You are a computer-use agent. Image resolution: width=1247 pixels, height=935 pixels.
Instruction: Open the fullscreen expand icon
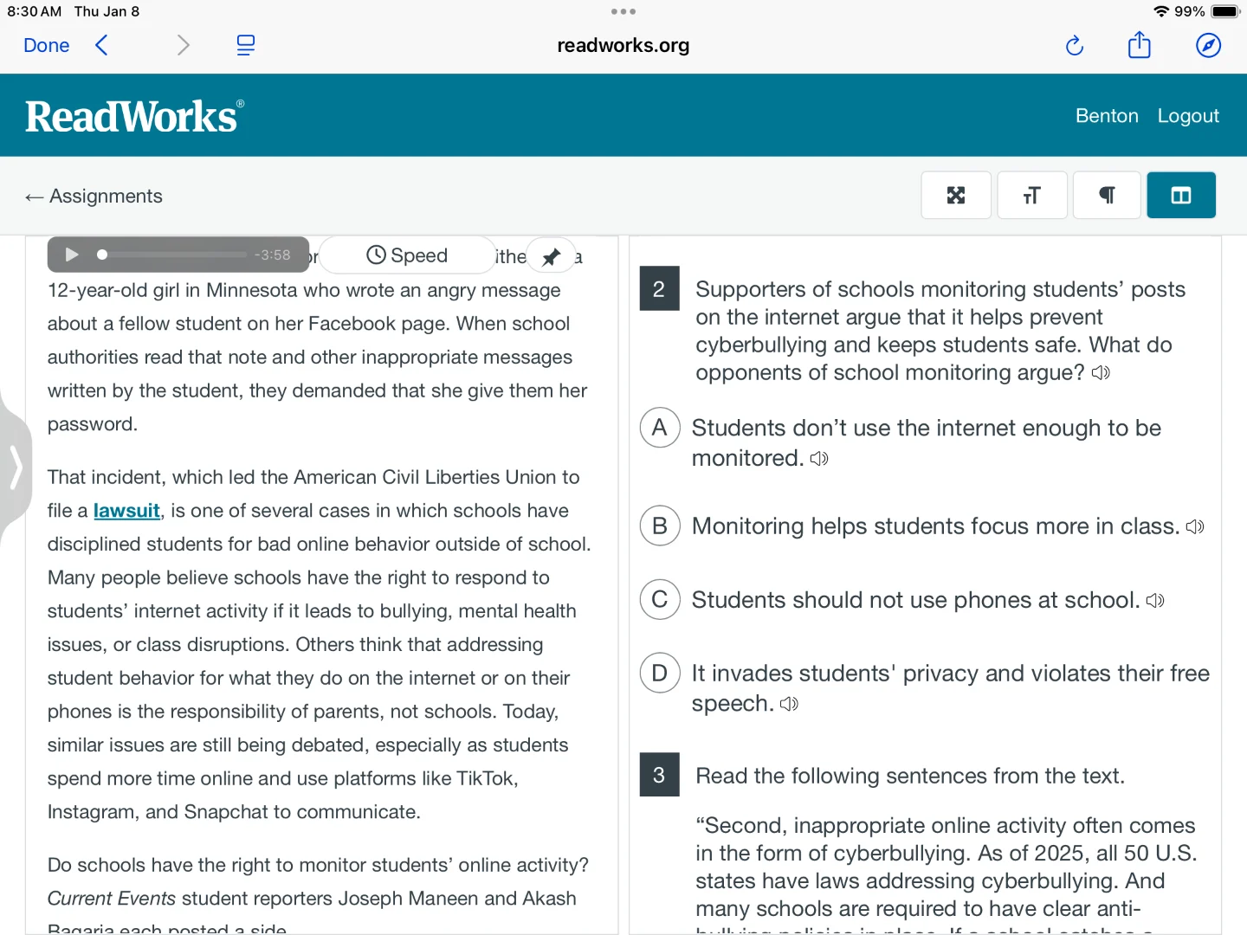tap(956, 196)
